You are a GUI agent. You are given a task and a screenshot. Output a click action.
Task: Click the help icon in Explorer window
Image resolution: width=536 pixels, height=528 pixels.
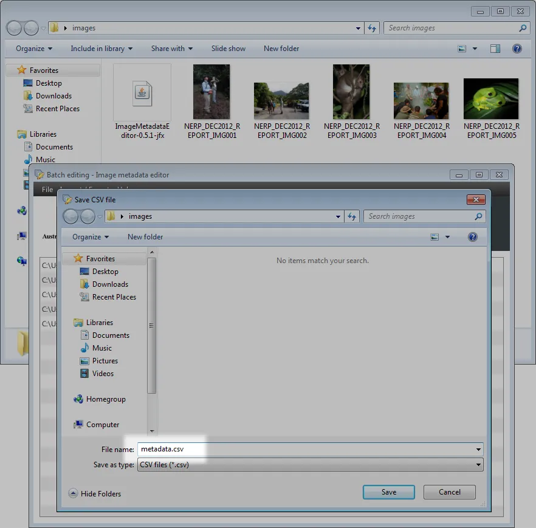[517, 49]
